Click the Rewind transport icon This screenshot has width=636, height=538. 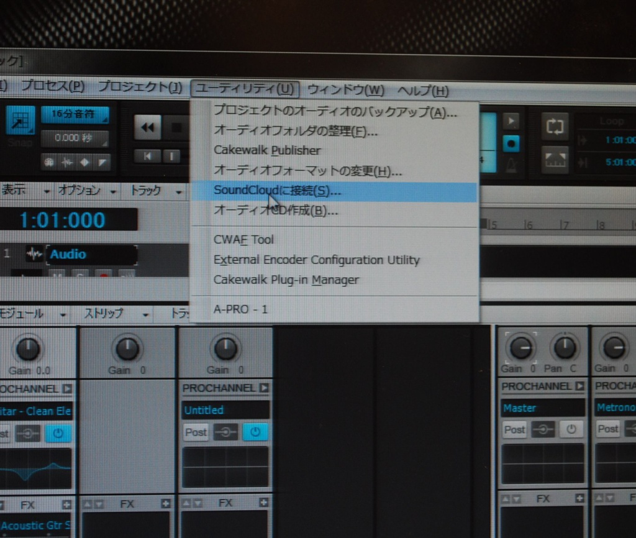pyautogui.click(x=147, y=127)
